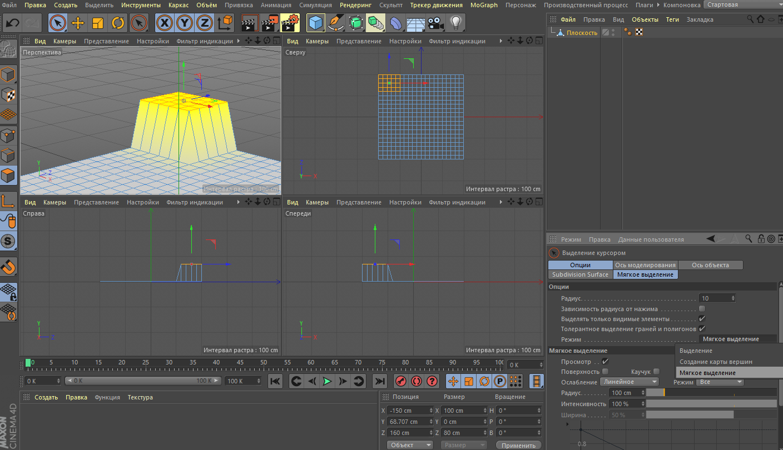Select the Scale tool
Screen dimensions: 783x450
tap(98, 23)
